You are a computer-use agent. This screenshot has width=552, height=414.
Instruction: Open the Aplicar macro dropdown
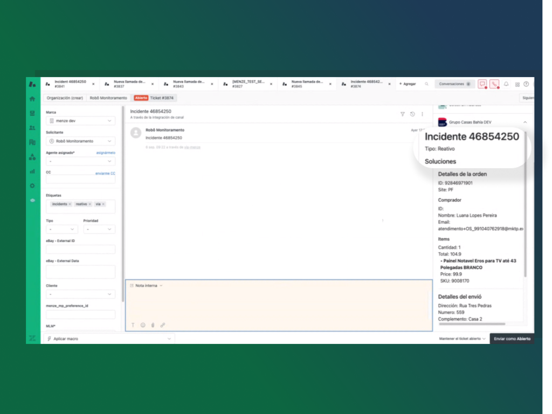108,339
